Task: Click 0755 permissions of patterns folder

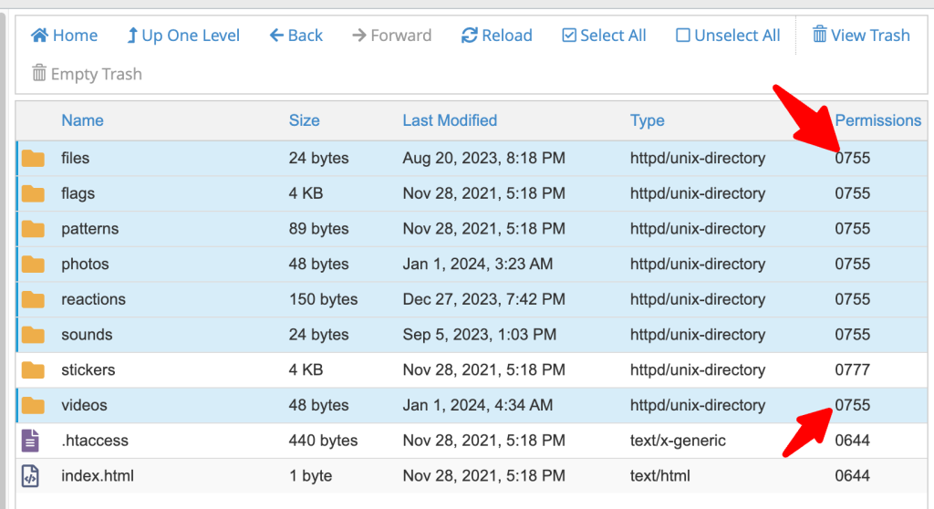Action: point(853,228)
